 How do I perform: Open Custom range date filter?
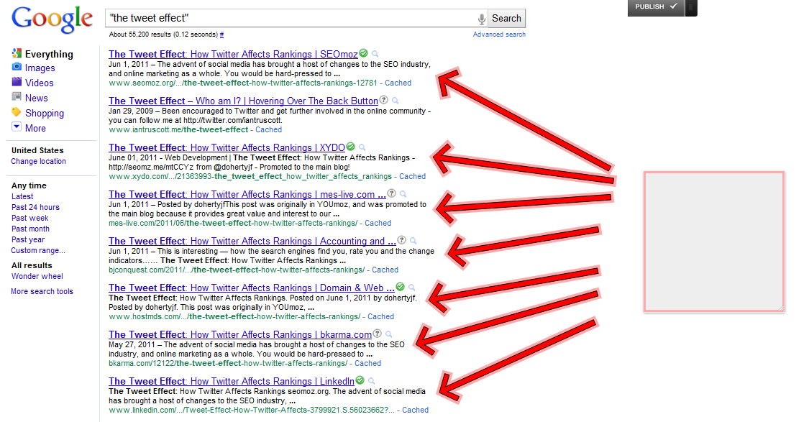[x=38, y=251]
